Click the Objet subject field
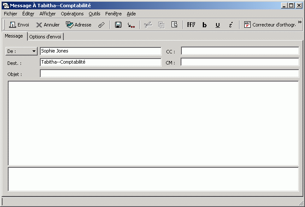The width and height of the screenshot is (305, 207). (169, 73)
